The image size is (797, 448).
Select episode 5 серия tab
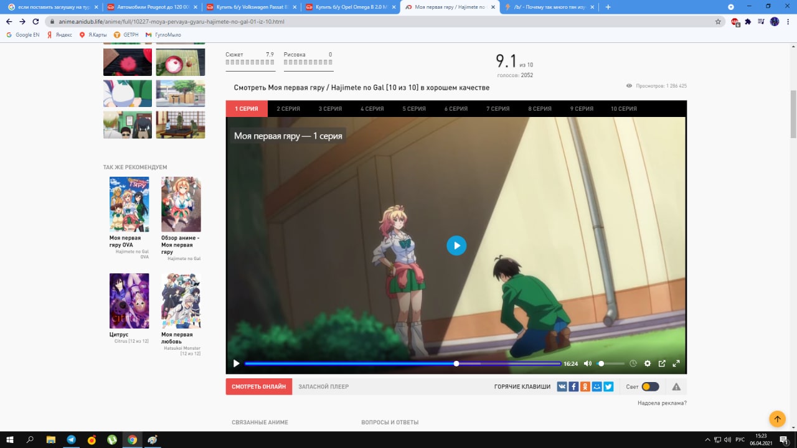414,109
